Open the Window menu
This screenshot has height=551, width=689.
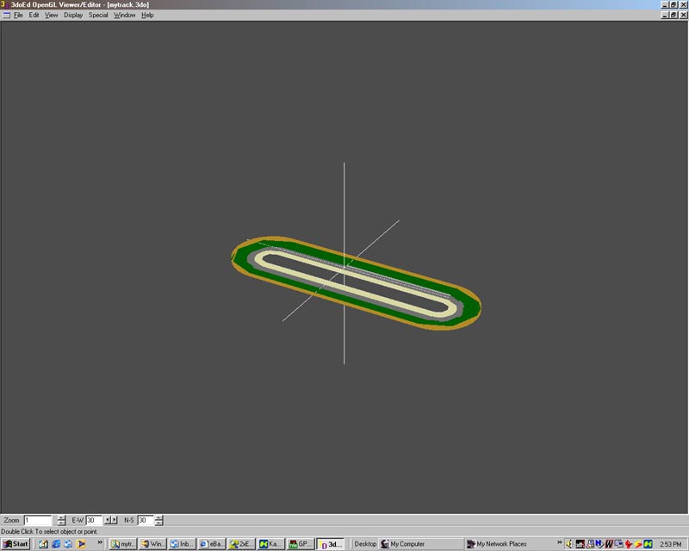[x=124, y=15]
